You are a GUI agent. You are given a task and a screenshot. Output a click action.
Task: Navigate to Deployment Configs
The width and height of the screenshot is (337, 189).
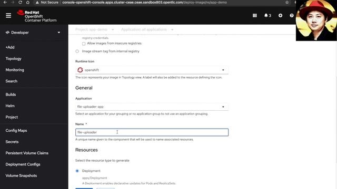coord(23,164)
